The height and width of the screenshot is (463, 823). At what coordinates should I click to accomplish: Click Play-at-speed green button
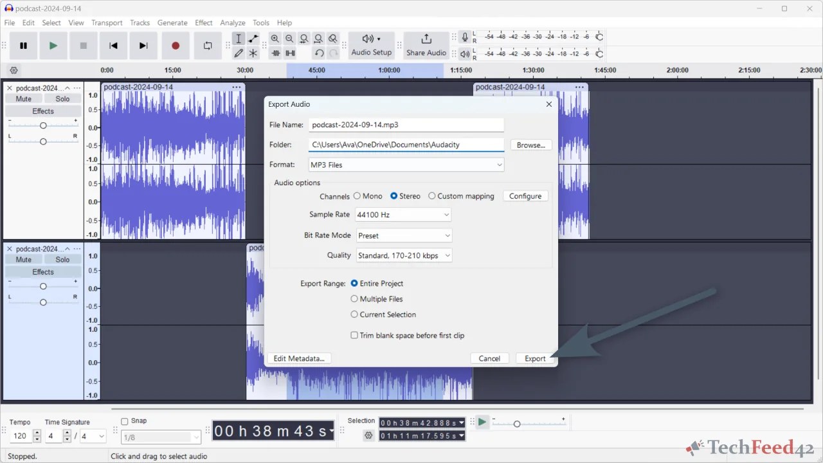tap(482, 422)
